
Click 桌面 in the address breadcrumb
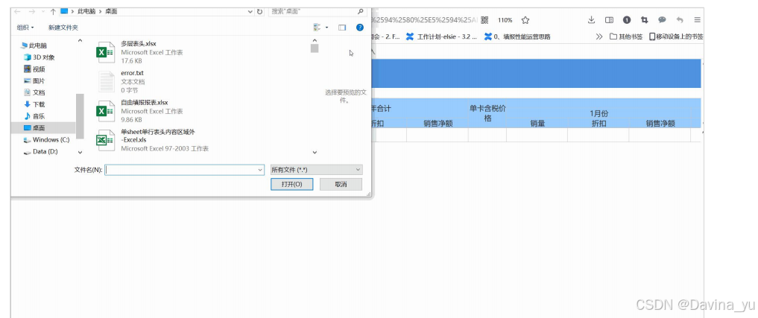coord(111,11)
